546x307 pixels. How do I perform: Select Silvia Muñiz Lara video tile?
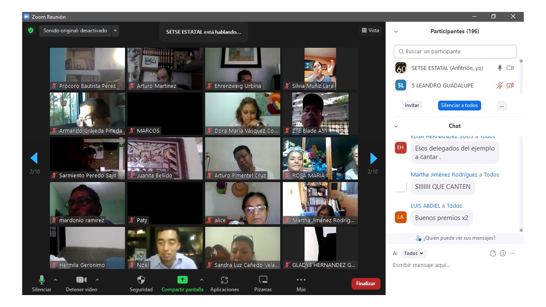[x=320, y=69]
